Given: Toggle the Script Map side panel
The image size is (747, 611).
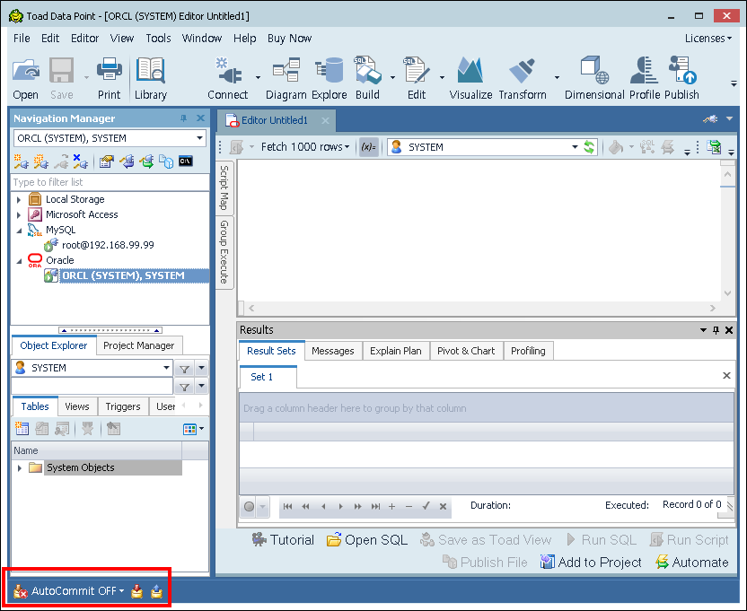Looking at the screenshot, I should pyautogui.click(x=224, y=188).
